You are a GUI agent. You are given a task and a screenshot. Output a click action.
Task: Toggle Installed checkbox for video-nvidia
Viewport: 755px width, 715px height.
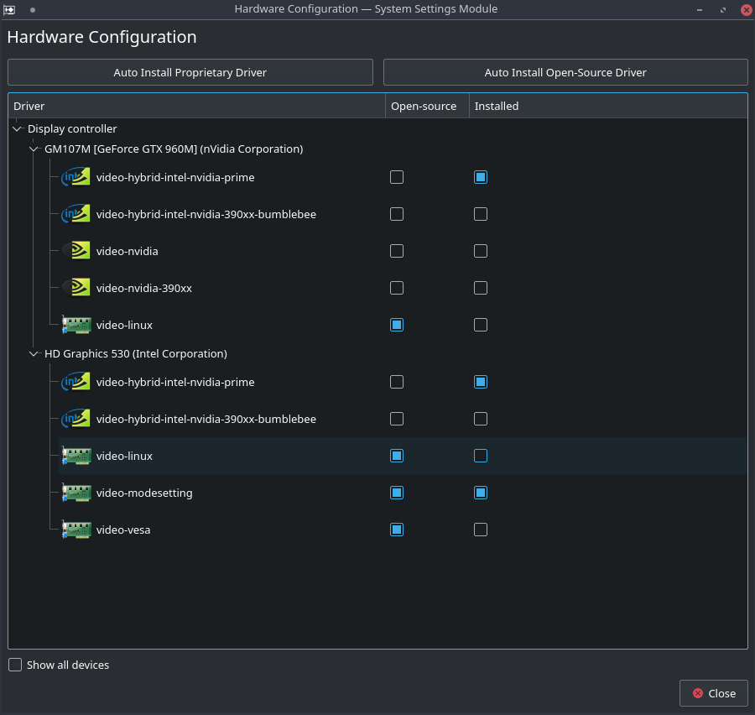point(481,251)
